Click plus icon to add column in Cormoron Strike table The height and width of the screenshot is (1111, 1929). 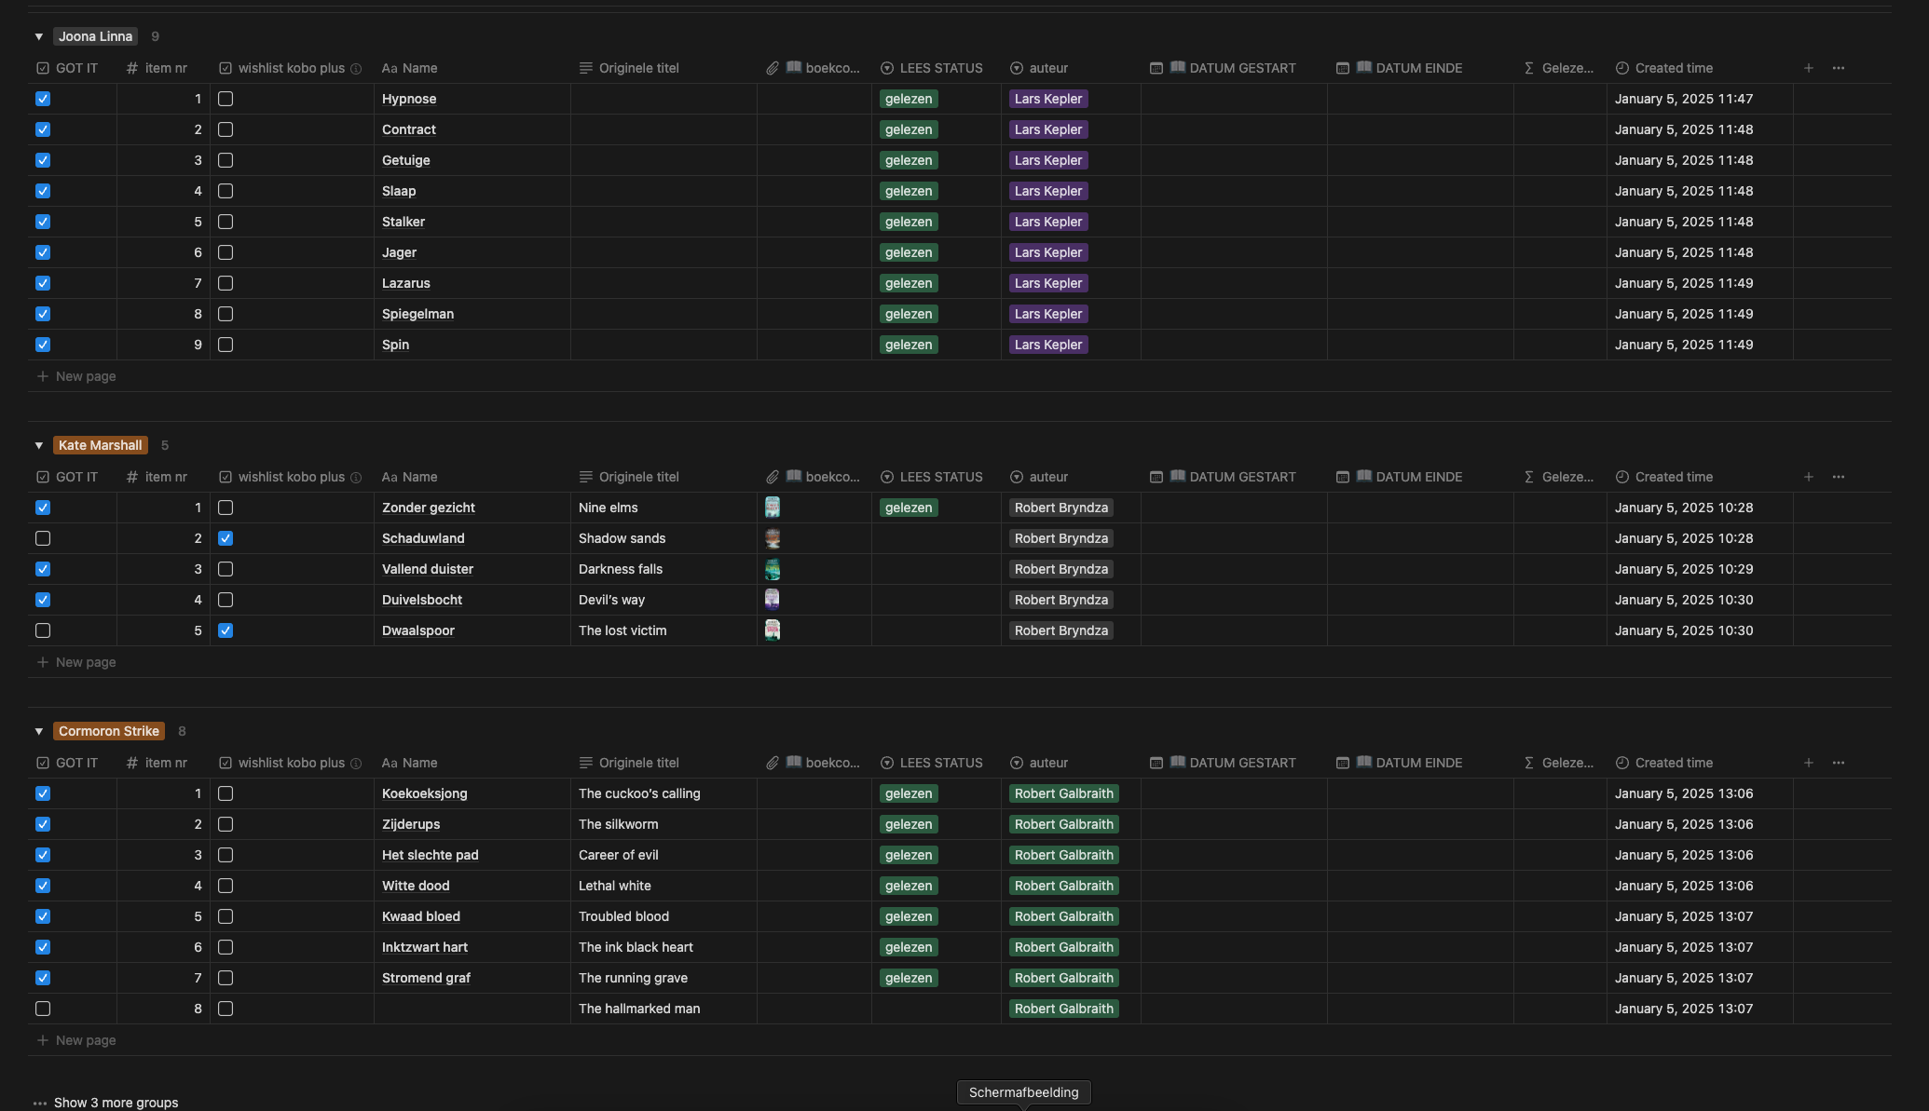pyautogui.click(x=1808, y=763)
